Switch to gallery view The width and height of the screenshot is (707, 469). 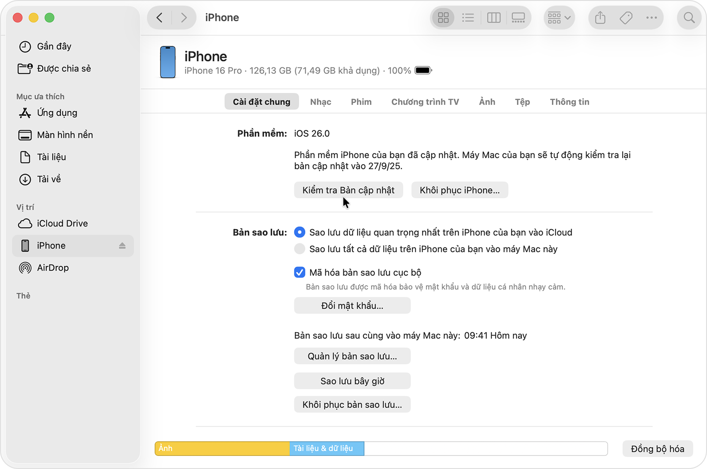pyautogui.click(x=518, y=18)
